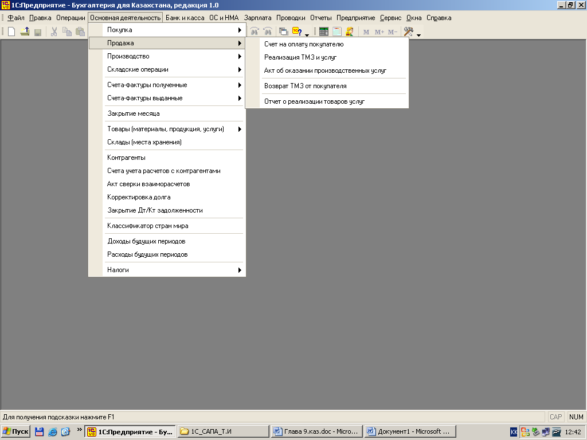This screenshot has height=440, width=587.
Task: Select Закрытие Дт/Кт задолженности item
Action: click(x=167, y=210)
